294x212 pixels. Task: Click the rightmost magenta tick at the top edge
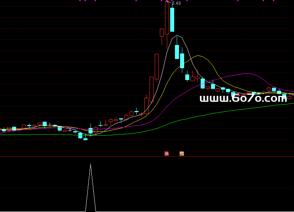tap(273, 1)
